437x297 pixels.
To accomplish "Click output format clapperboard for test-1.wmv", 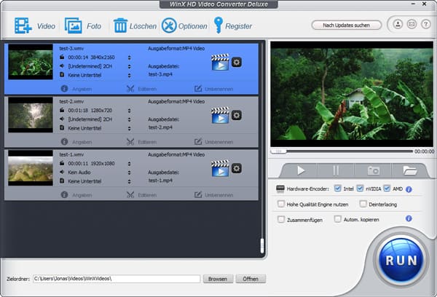I will pyautogui.click(x=220, y=168).
